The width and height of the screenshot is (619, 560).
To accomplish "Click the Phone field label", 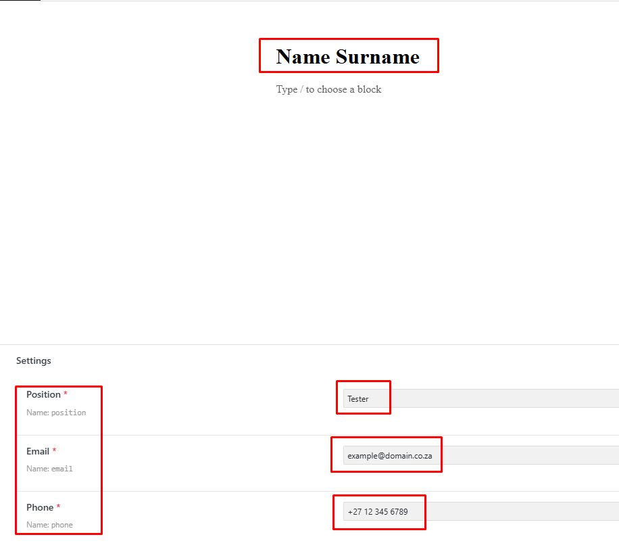I will point(40,507).
